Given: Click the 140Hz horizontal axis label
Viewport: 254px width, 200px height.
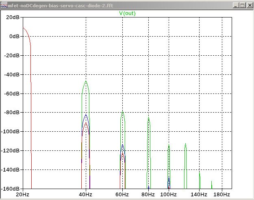Looking at the screenshot, I should [x=199, y=194].
